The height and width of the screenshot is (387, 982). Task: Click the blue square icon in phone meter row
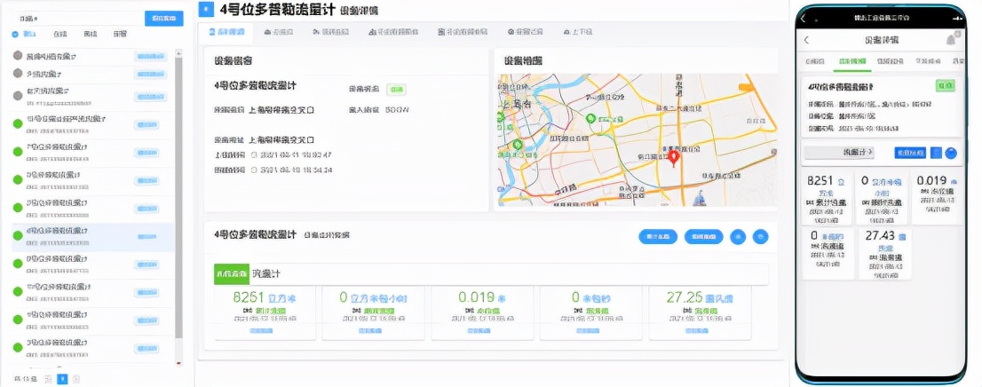937,153
